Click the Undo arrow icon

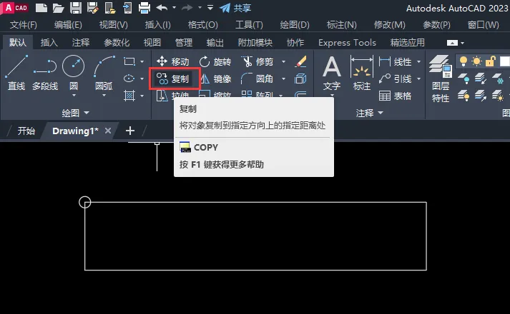[x=162, y=7]
